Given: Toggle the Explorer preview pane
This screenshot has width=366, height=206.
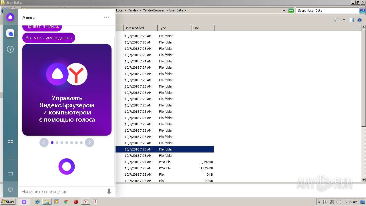Looking at the screenshot, I should 351,20.
